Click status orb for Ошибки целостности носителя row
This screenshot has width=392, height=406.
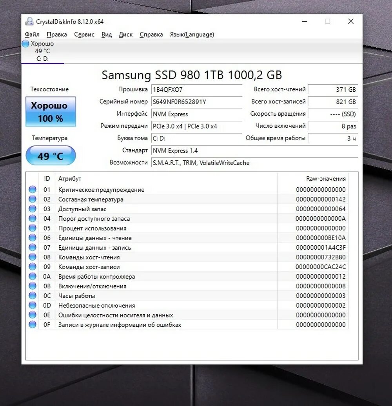point(33,315)
